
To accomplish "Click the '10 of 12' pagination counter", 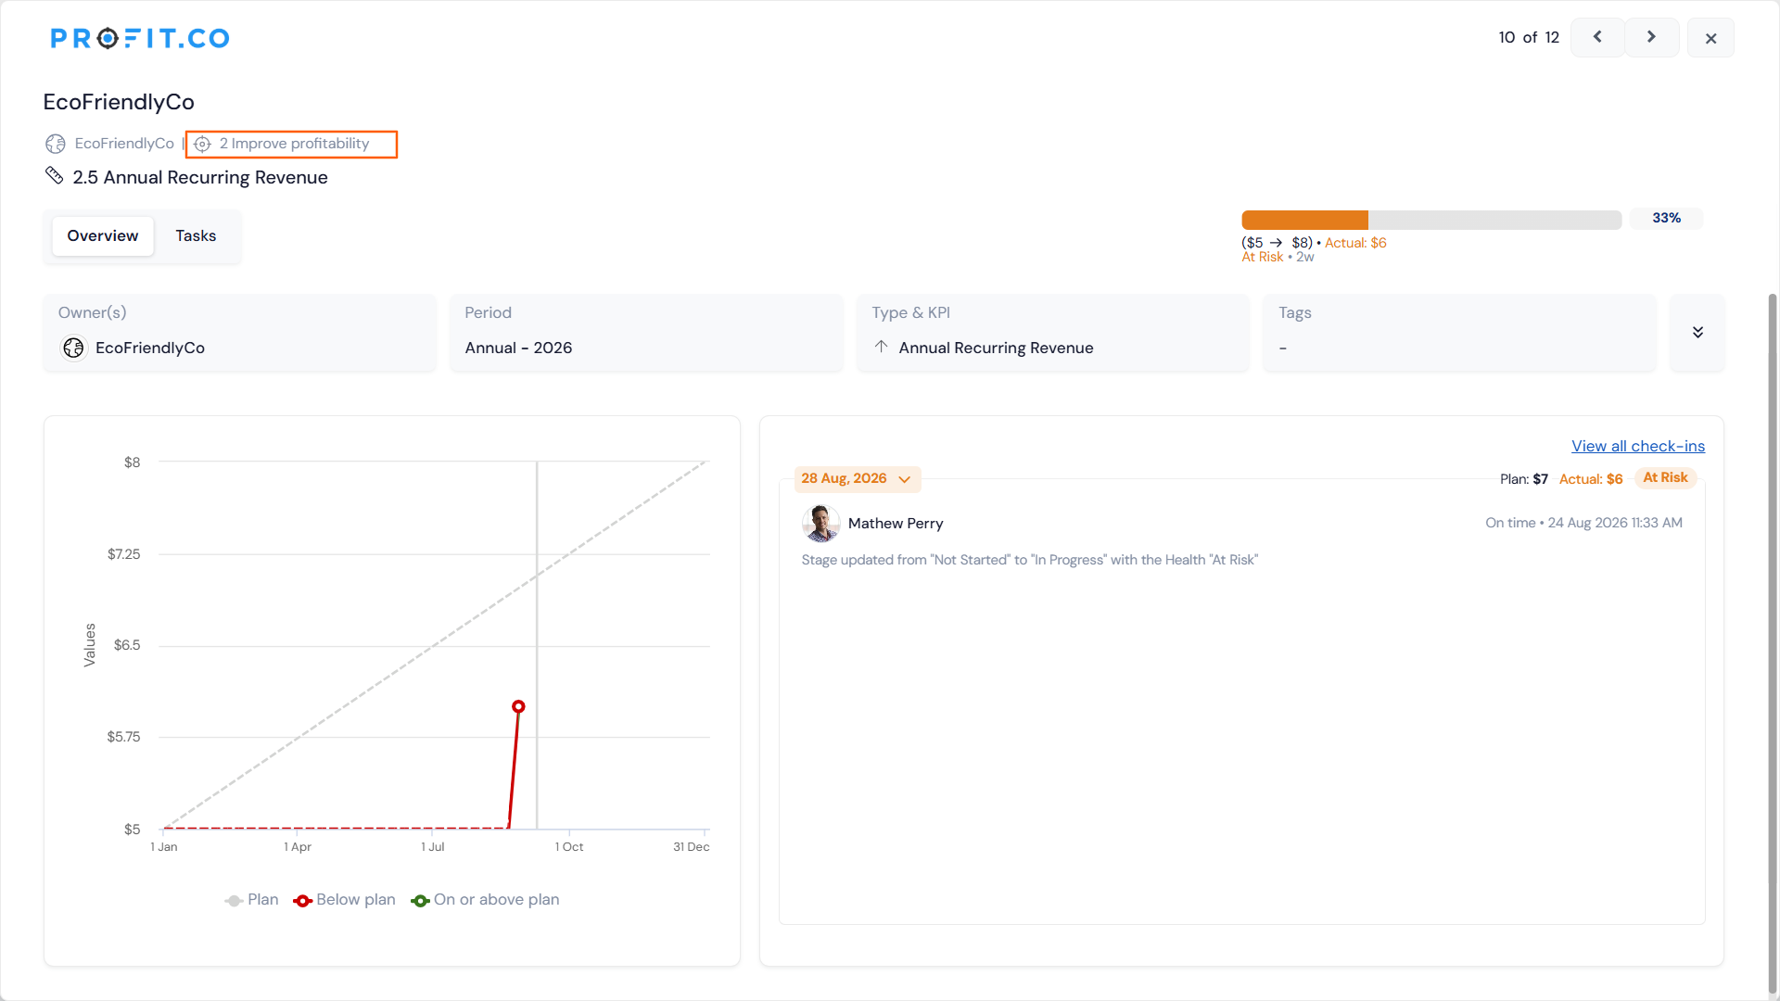I will coord(1529,38).
